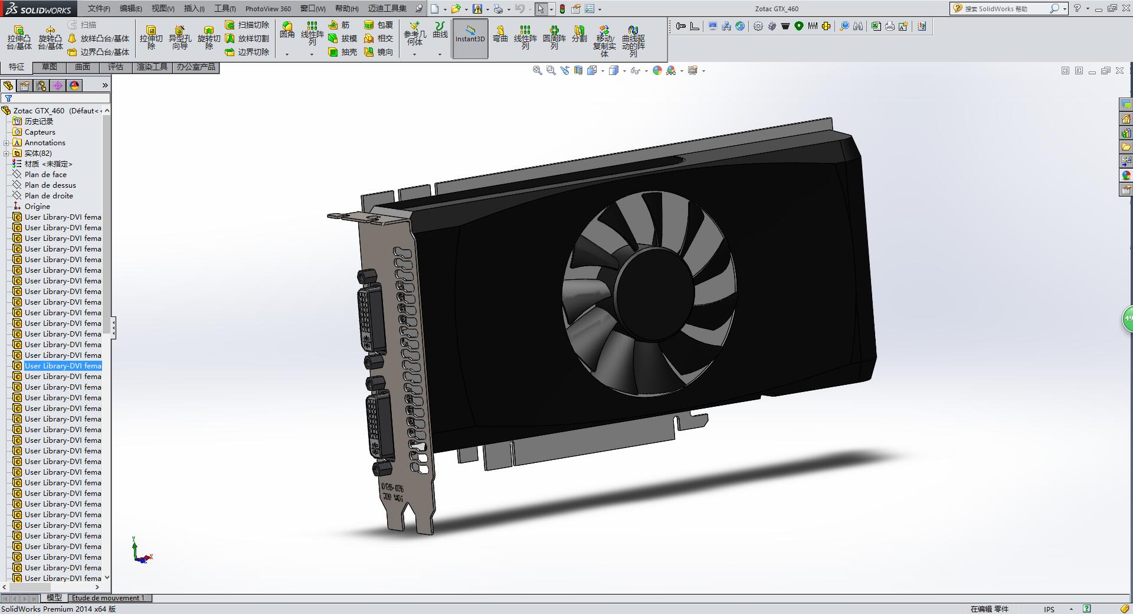The width and height of the screenshot is (1133, 614).
Task: Click the Zoom to Area view icon
Action: click(551, 70)
